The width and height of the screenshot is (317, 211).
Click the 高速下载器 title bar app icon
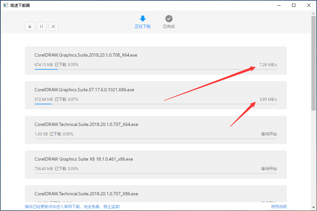(x=6, y=5)
